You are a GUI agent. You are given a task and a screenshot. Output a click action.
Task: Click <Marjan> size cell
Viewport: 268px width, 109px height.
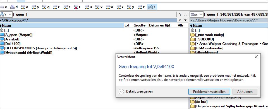(x=141, y=35)
